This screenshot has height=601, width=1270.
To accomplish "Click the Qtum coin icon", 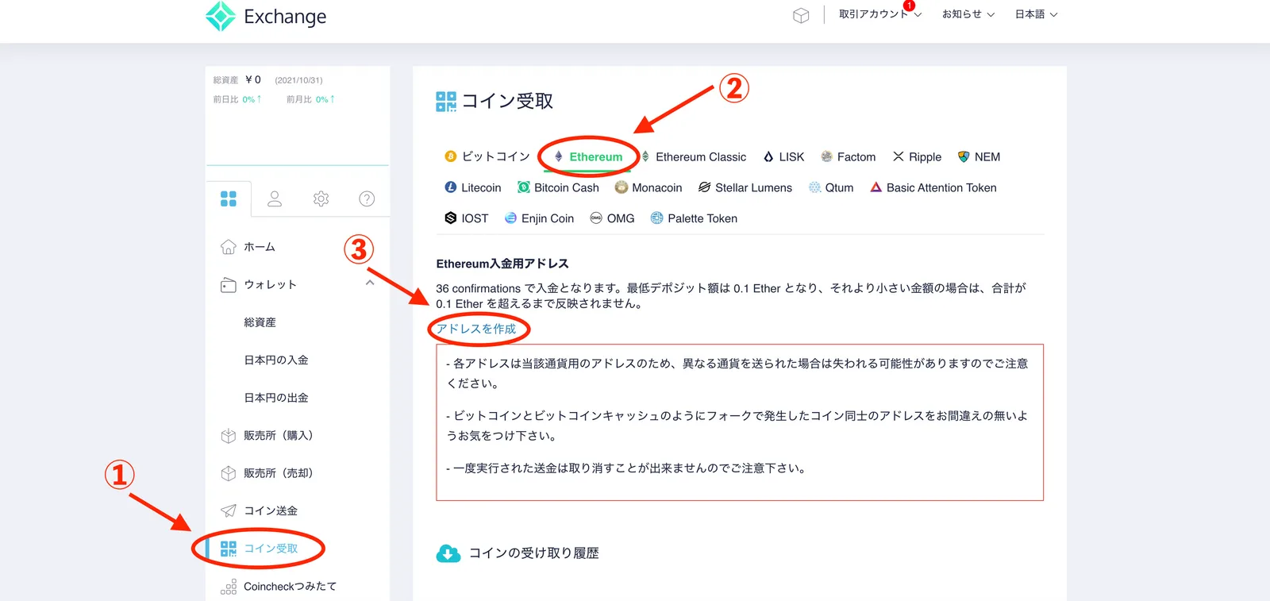I will point(814,187).
